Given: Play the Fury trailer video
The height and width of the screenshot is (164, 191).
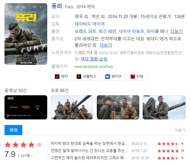Looking at the screenshot, I should pyautogui.click(x=26, y=107).
